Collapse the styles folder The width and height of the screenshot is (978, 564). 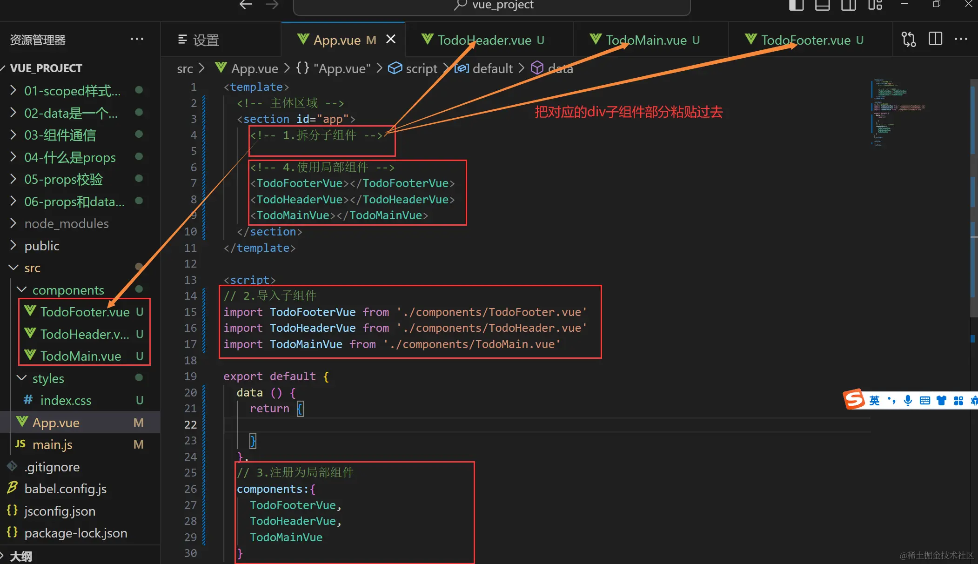coord(80,378)
